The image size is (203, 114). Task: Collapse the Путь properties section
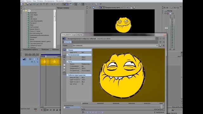click(x=67, y=62)
